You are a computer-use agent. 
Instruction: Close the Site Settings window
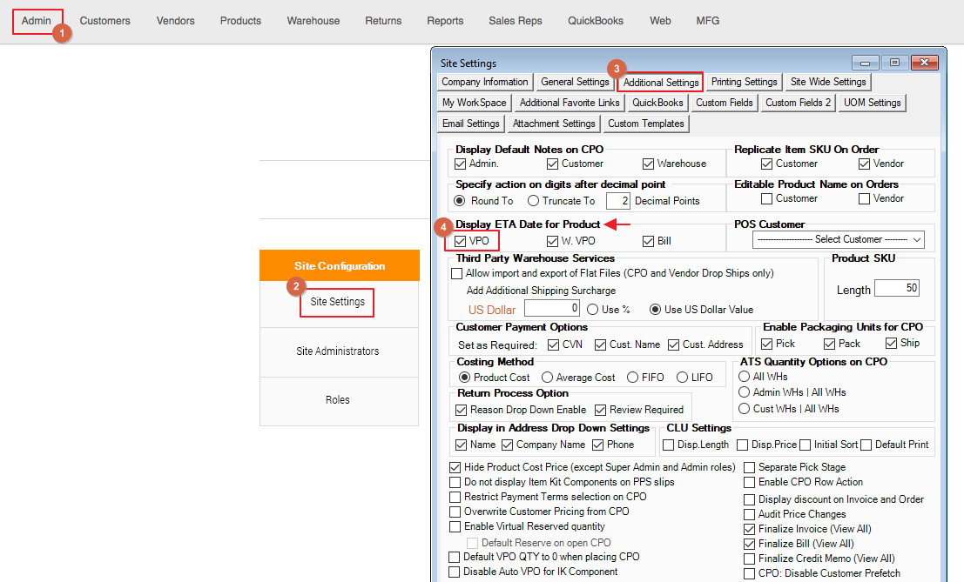click(x=921, y=63)
